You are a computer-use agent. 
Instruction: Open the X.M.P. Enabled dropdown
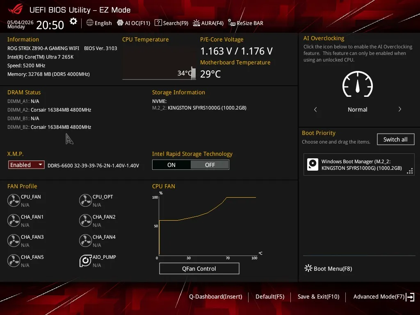(26, 165)
